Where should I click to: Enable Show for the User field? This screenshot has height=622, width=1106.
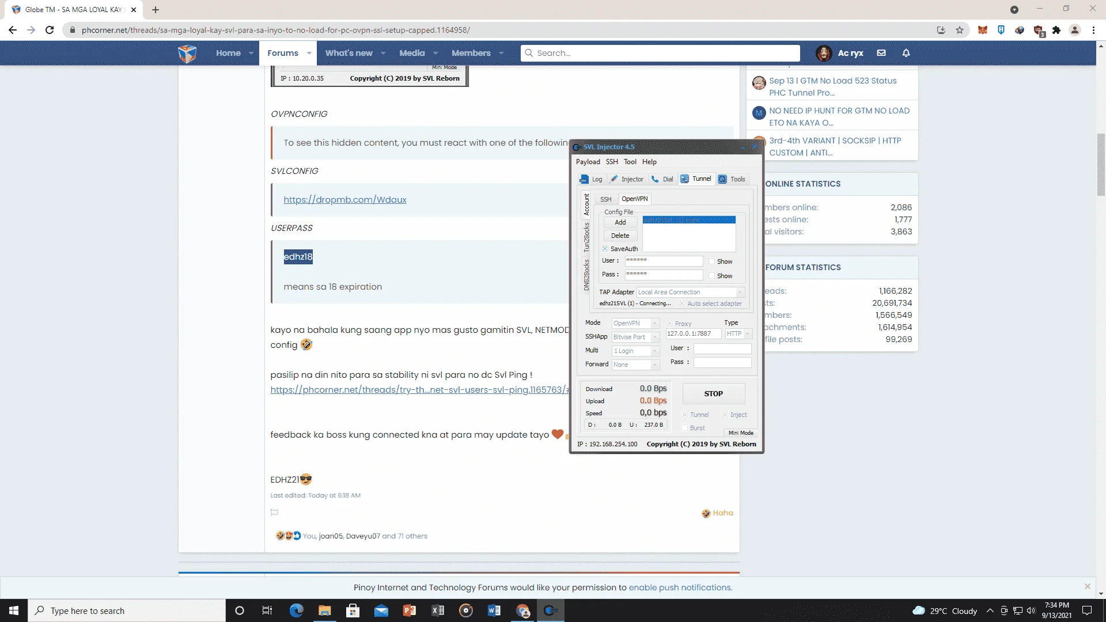pyautogui.click(x=712, y=261)
